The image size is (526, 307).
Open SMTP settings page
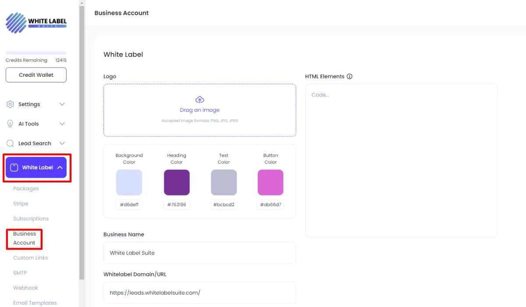click(20, 273)
